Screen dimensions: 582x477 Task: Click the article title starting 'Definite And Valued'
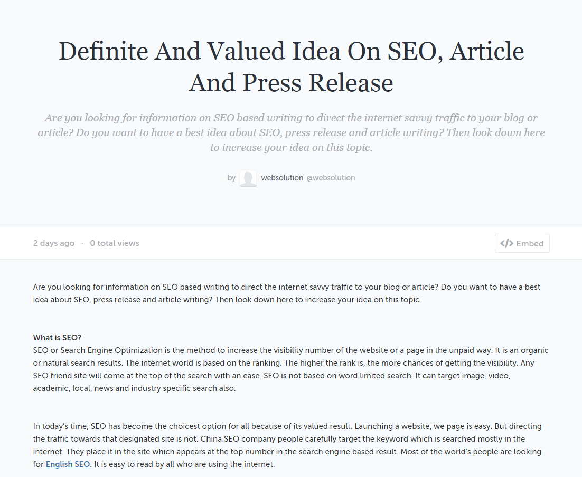point(292,67)
